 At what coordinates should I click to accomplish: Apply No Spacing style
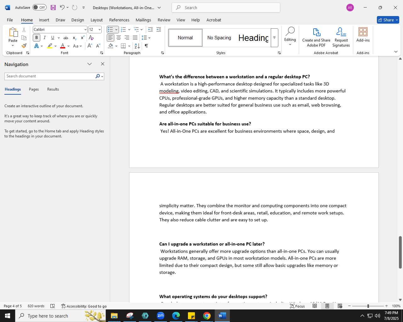tap(219, 38)
